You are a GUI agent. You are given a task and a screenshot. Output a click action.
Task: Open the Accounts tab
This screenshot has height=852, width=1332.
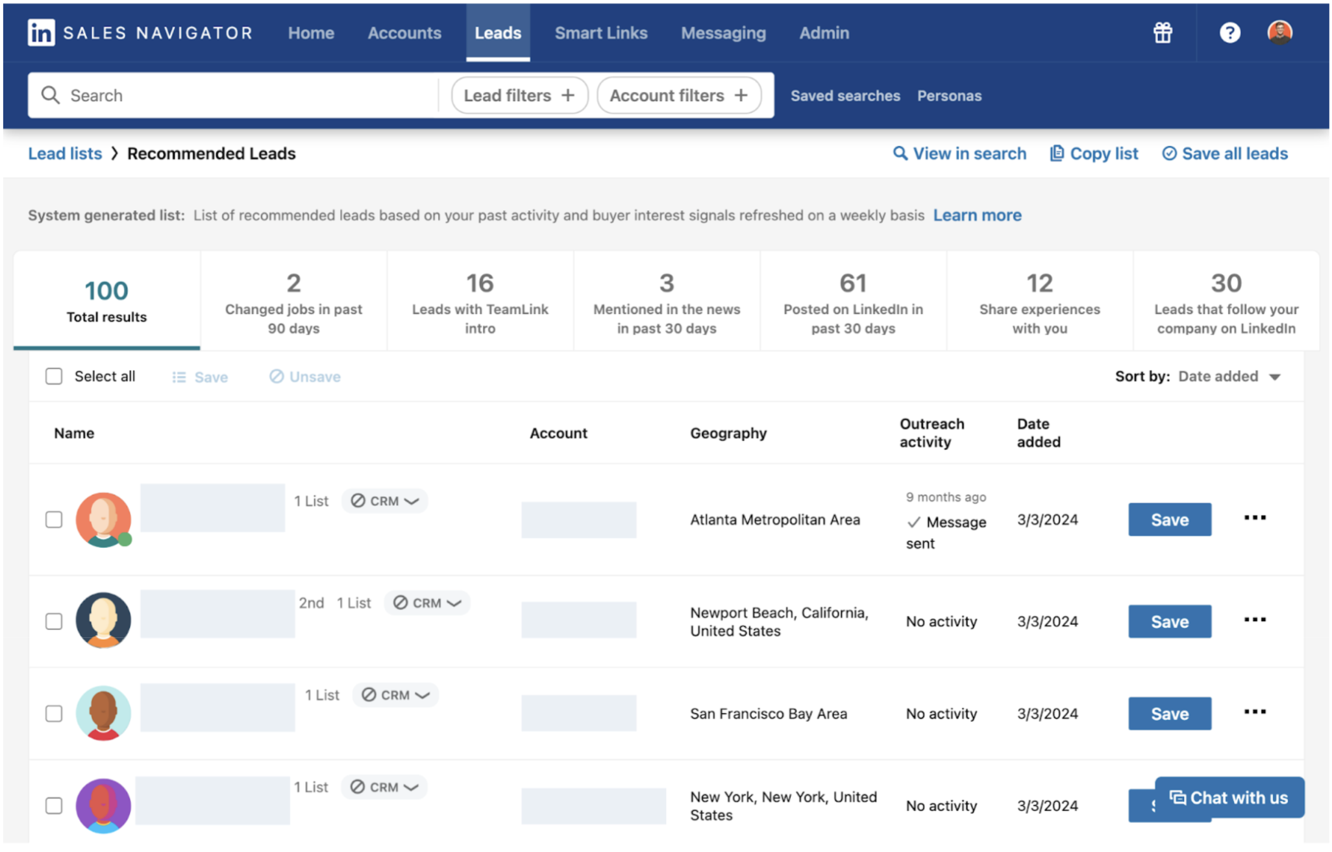(x=404, y=33)
